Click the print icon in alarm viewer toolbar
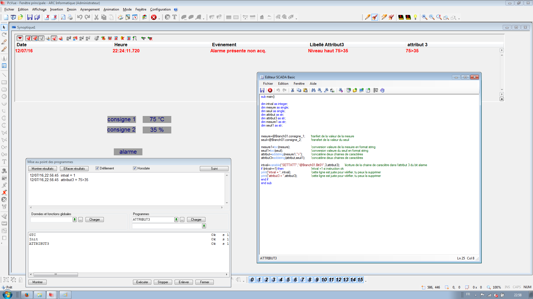The width and height of the screenshot is (533, 299). [96, 38]
